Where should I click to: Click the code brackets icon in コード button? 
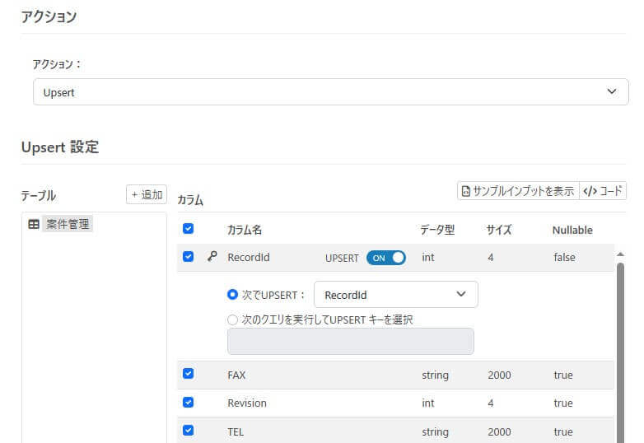(590, 191)
